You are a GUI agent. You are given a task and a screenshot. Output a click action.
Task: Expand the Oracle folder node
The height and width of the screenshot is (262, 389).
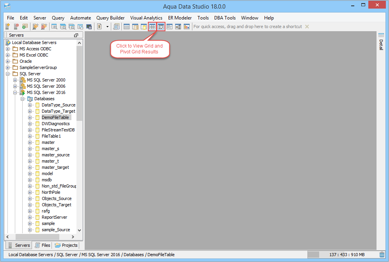coord(8,61)
